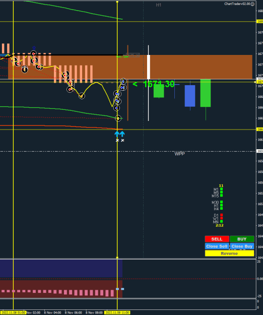Select the tall white candlestick body

[149, 67]
